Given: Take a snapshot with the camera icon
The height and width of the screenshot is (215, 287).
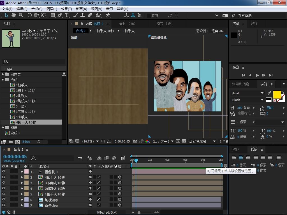Looking at the screenshot, I should [x=135, y=141].
